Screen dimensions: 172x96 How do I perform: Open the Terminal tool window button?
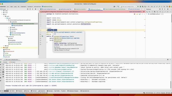tap(34, 91)
